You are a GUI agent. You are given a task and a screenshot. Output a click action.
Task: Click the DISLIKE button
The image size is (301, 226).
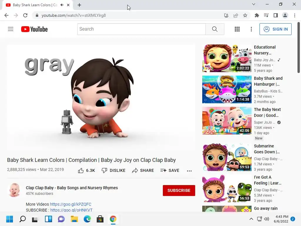point(113,170)
